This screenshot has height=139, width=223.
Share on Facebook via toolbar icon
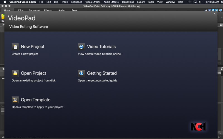coord(210,10)
